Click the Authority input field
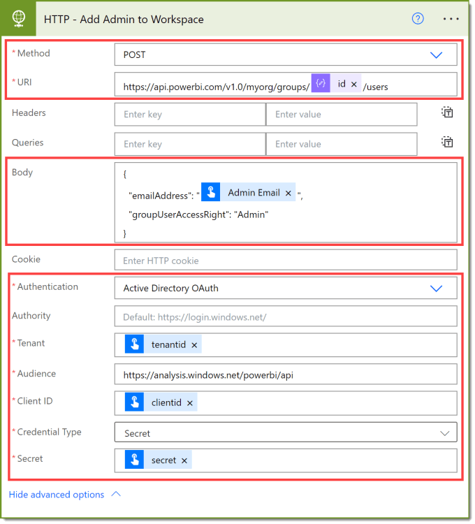Viewport: 475px width, 524px height. pyautogui.click(x=286, y=316)
